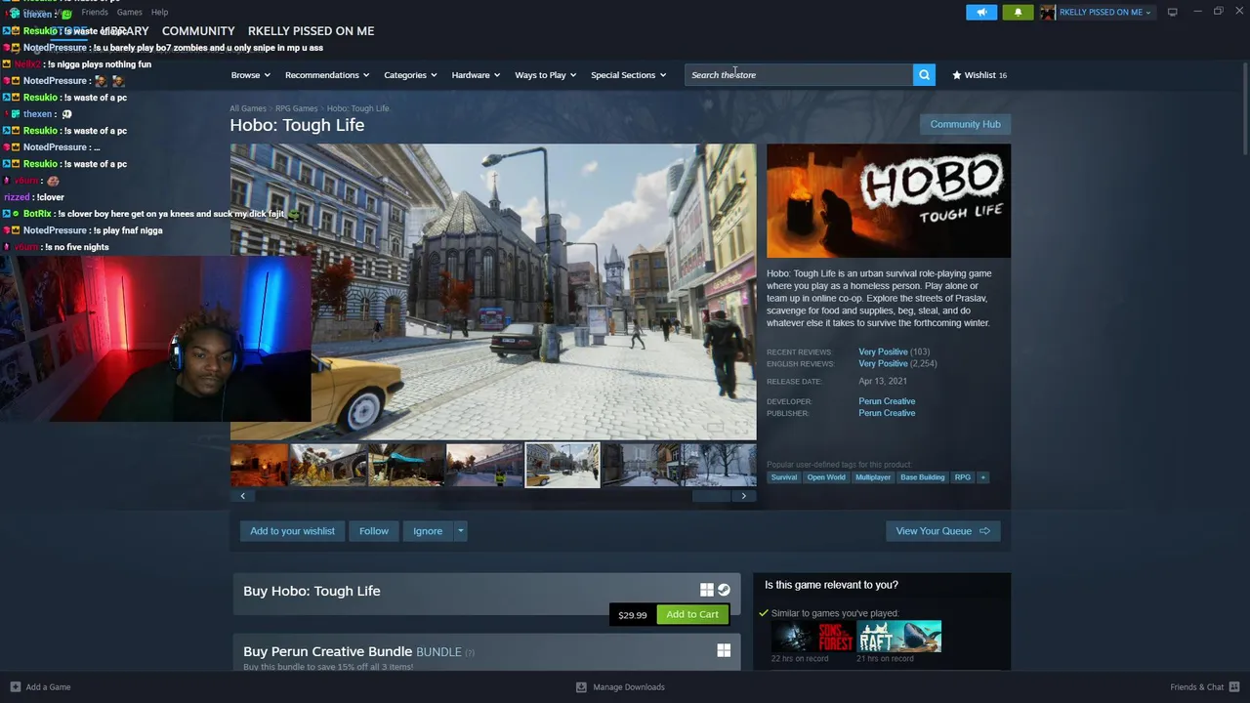Viewport: 1250px width, 703px height.
Task: Select the first campfire-glow screenshot thumbnail
Action: [259, 465]
